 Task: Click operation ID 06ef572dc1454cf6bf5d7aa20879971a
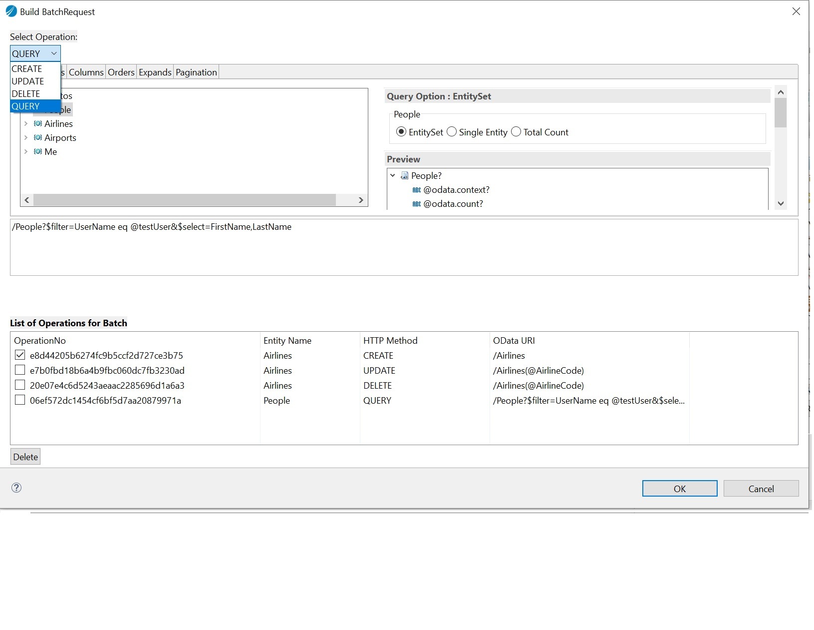(x=105, y=400)
